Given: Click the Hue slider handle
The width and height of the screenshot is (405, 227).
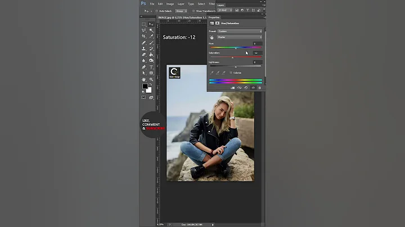Looking at the screenshot, I should (x=236, y=48).
